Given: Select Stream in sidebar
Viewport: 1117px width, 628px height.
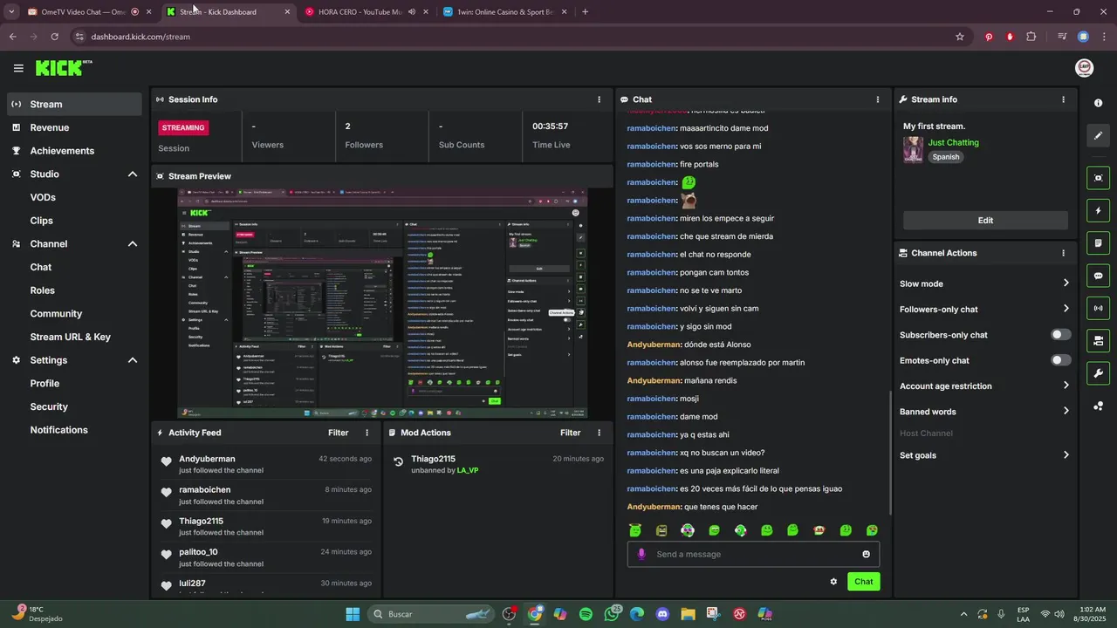Looking at the screenshot, I should point(74,104).
